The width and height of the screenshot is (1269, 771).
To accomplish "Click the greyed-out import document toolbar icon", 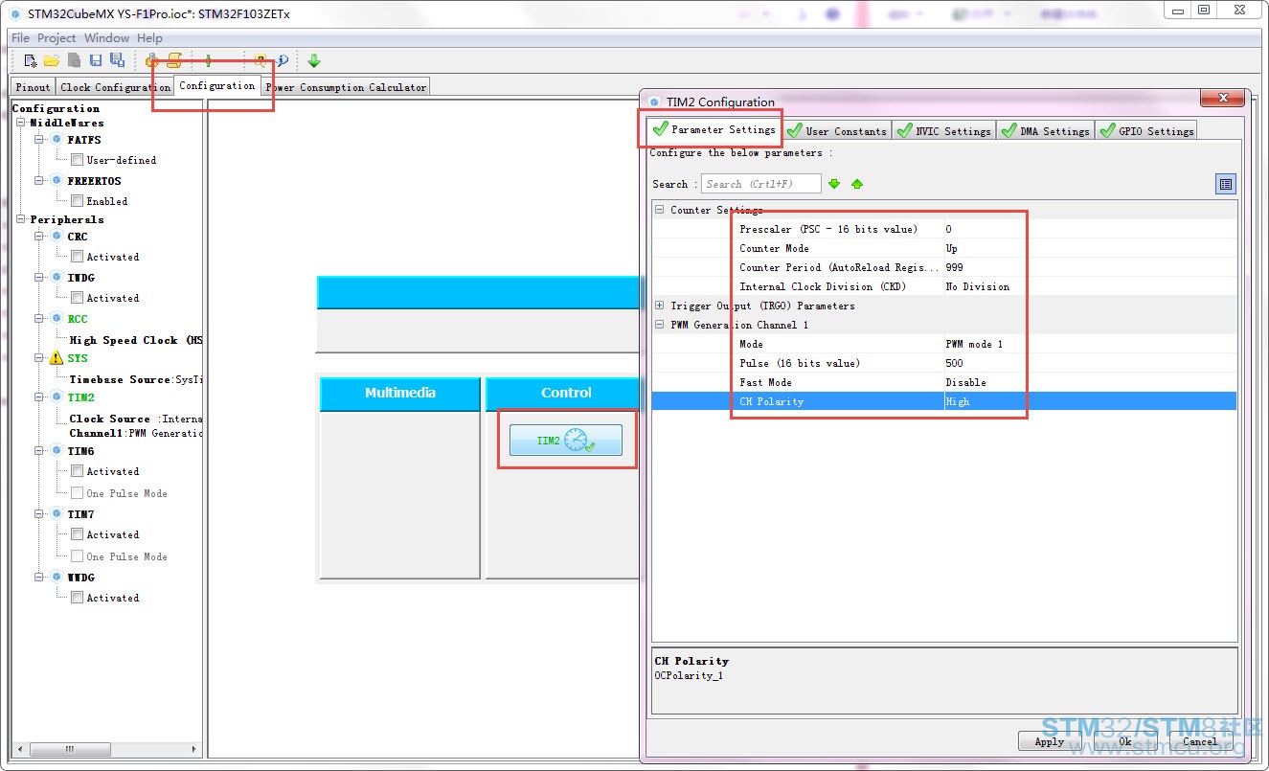I will click(74, 60).
